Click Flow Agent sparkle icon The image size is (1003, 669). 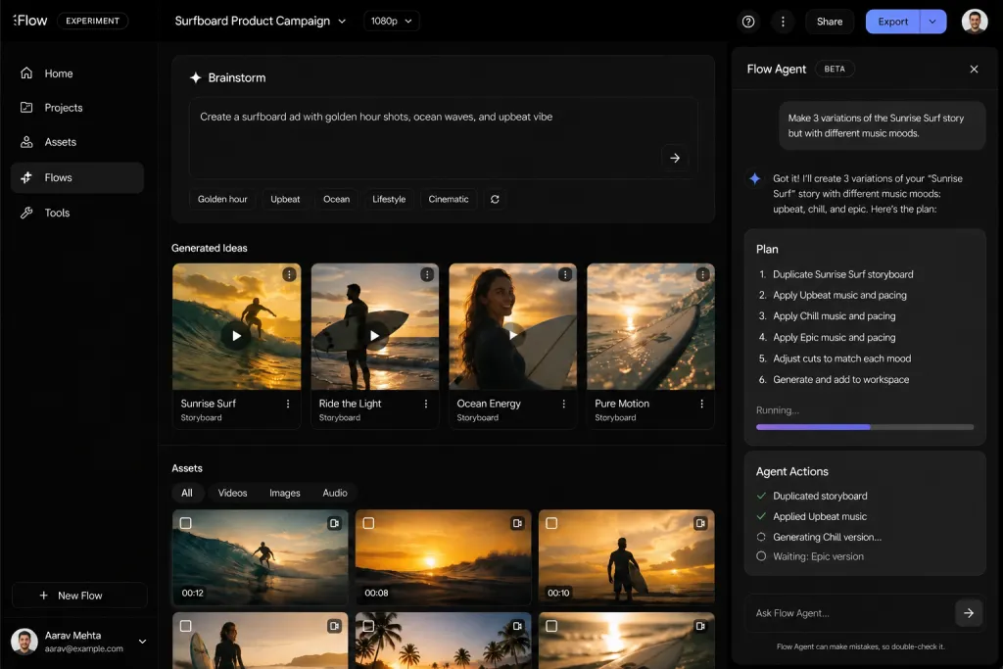pyautogui.click(x=755, y=178)
